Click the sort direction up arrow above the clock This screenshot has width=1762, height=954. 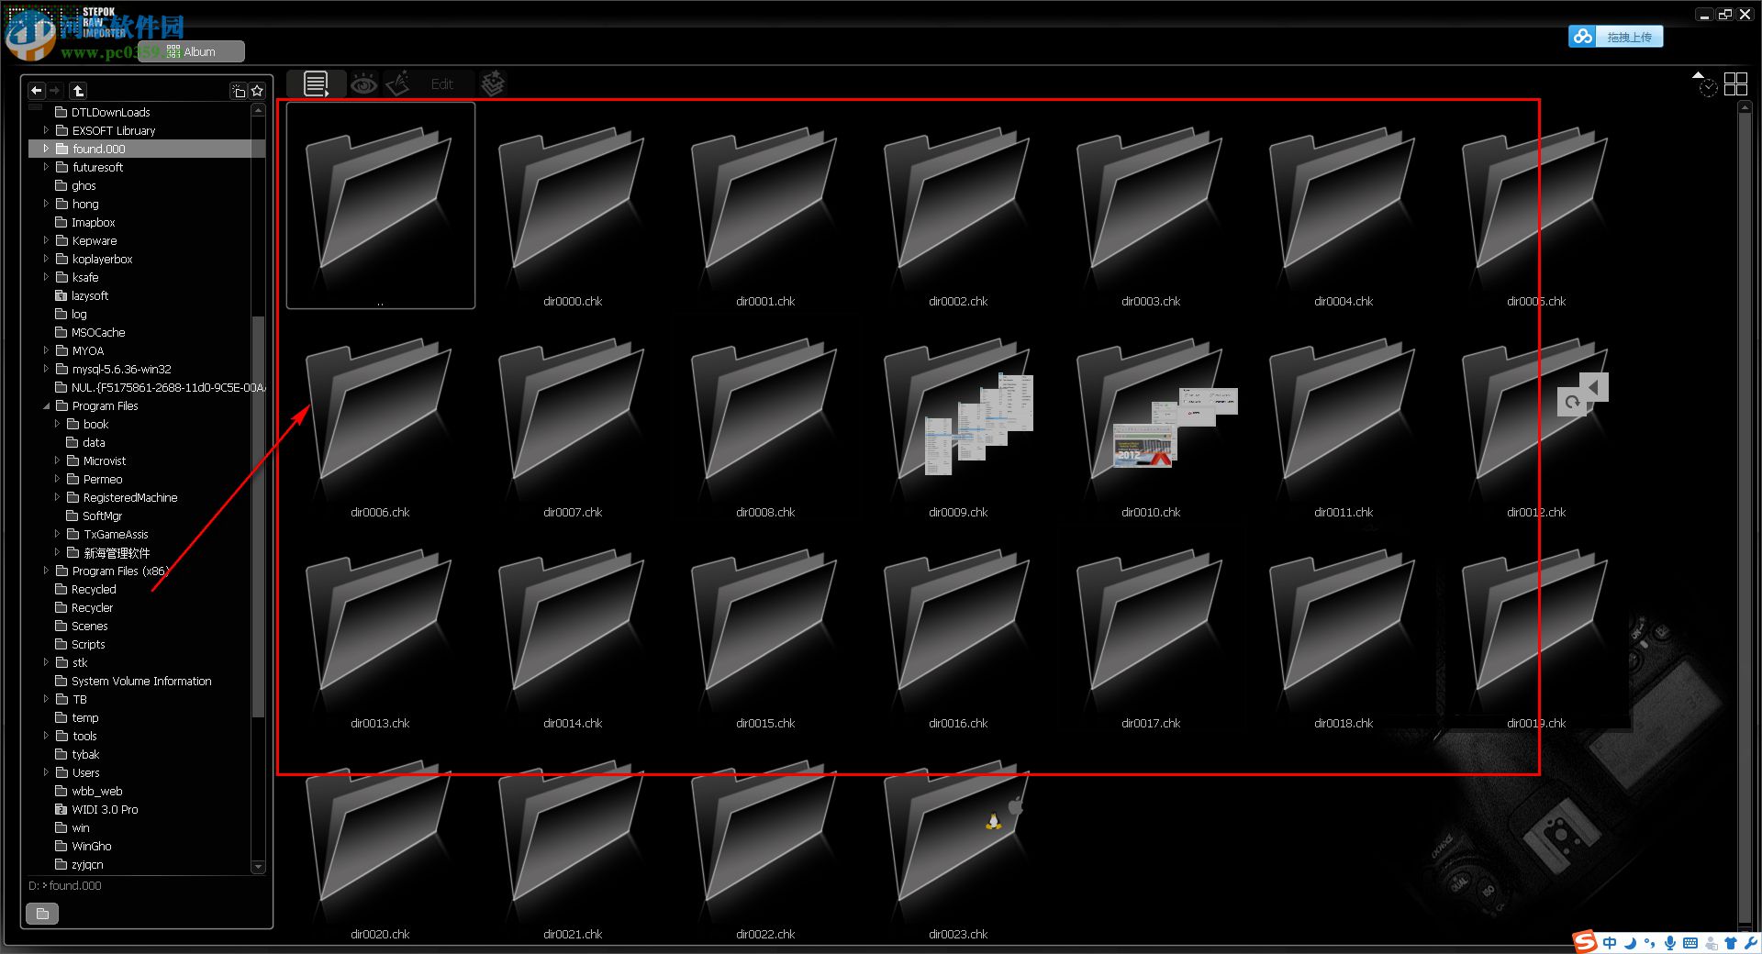1698,75
